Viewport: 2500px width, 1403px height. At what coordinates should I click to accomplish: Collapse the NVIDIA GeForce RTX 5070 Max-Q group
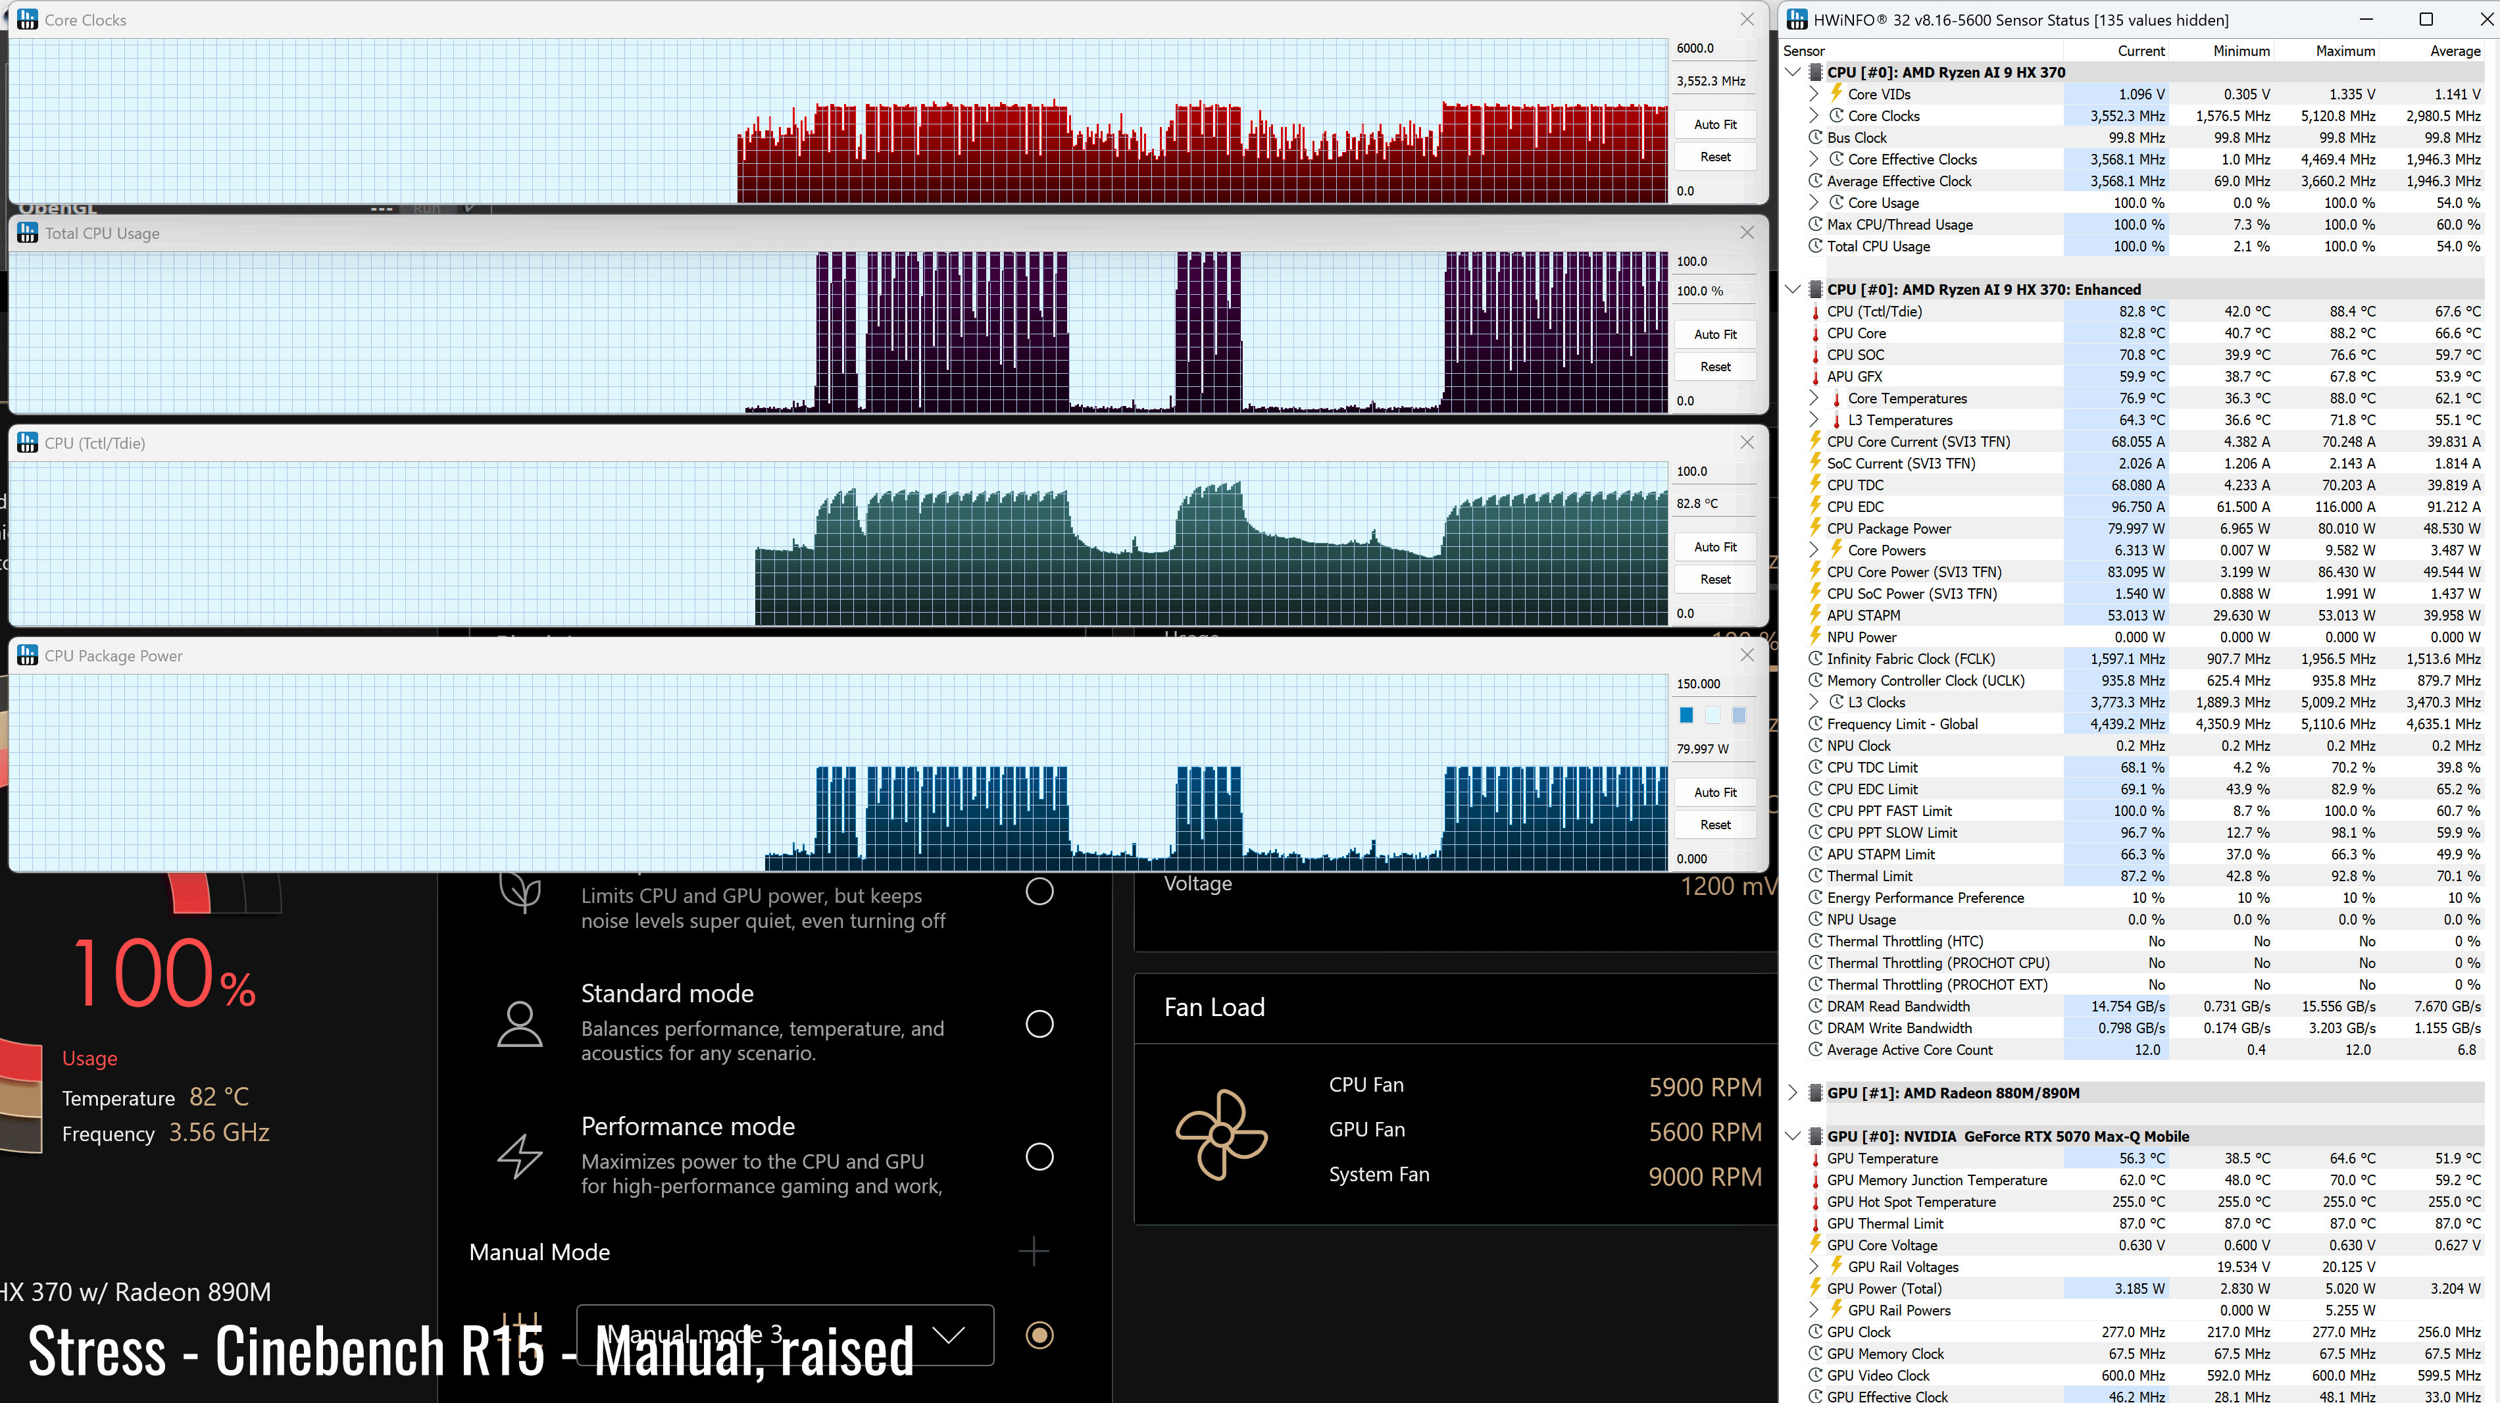(1793, 1136)
